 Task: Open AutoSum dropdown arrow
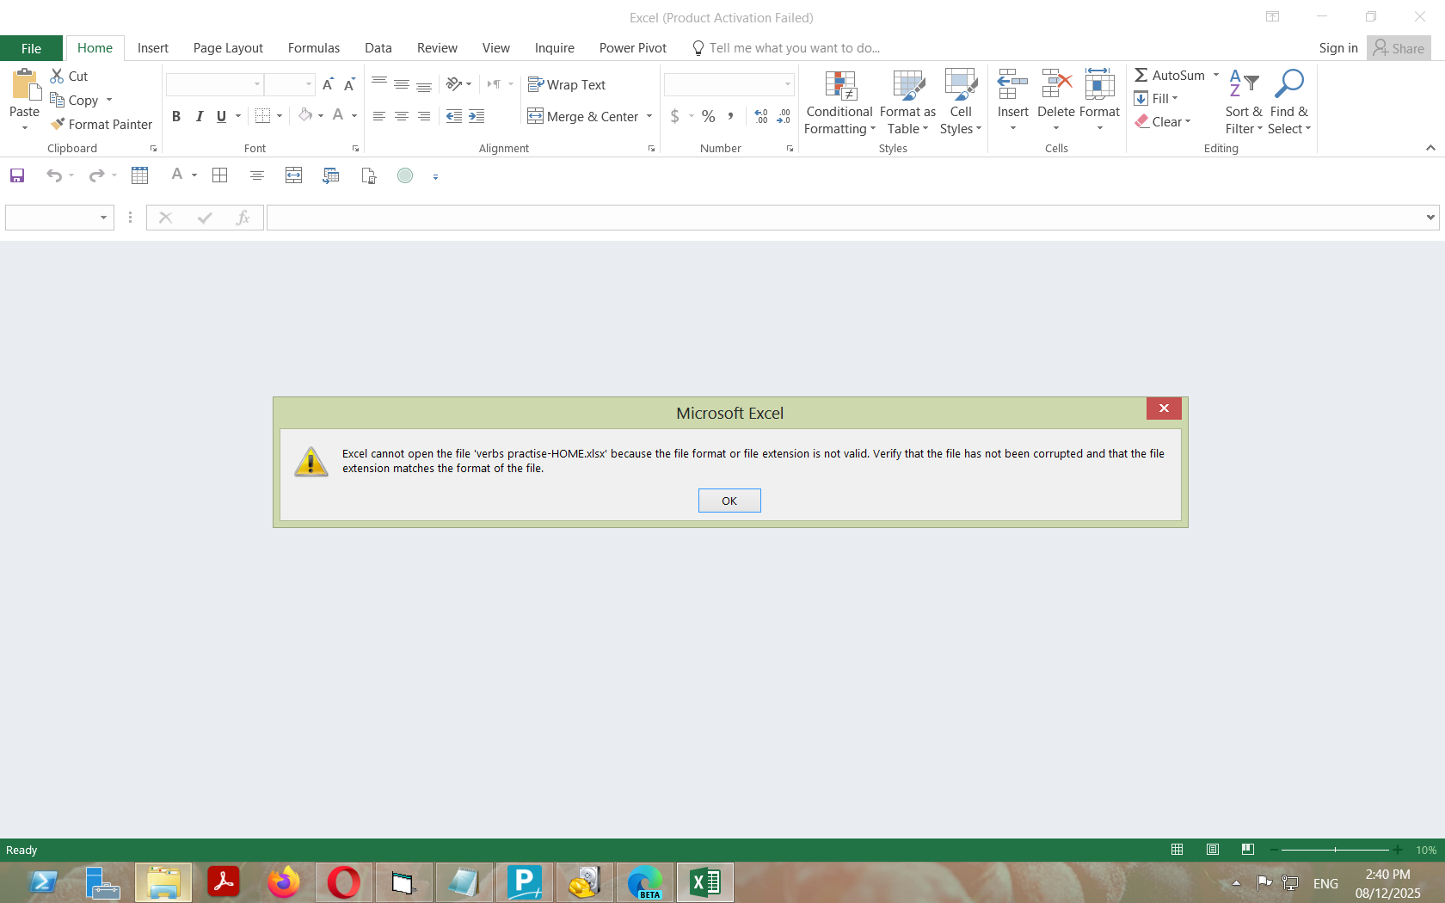(1216, 75)
